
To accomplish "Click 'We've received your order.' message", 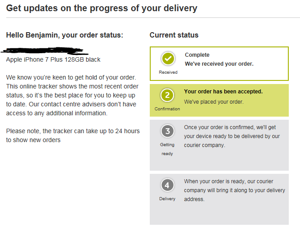I will [219, 64].
